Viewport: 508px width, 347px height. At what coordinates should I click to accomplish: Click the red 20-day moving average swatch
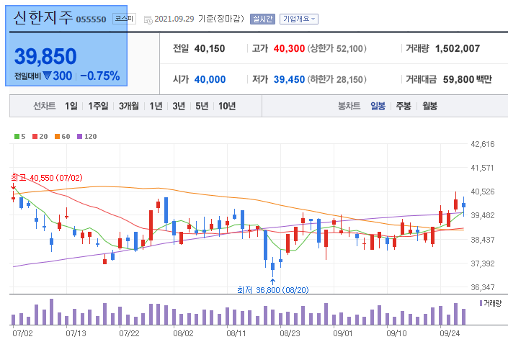coord(35,136)
